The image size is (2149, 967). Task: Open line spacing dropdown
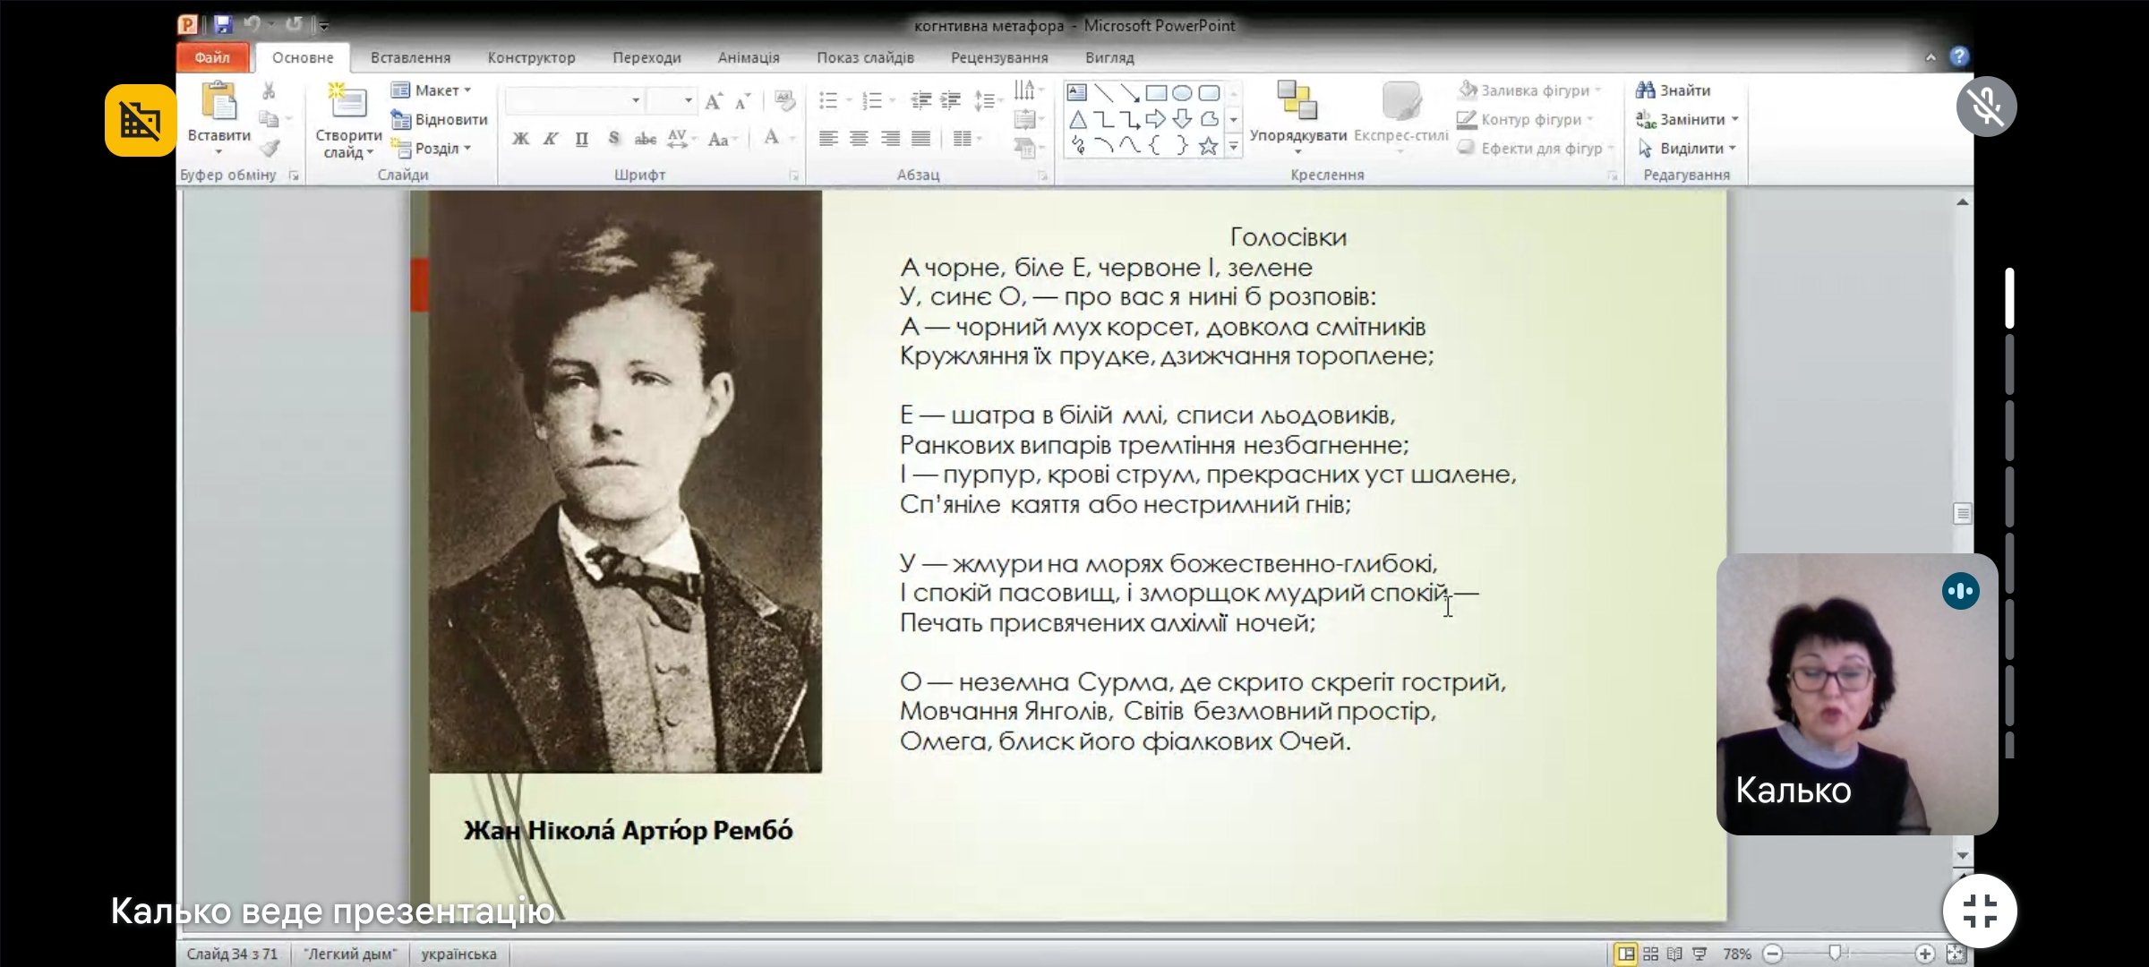[x=987, y=100]
